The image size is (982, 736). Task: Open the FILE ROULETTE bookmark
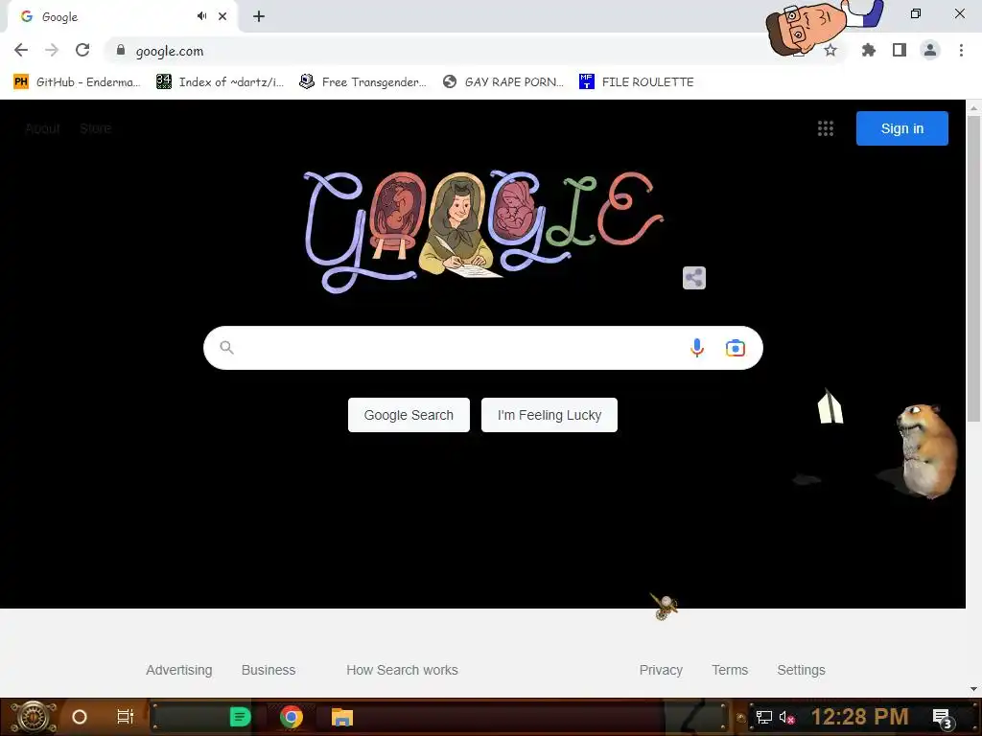637,82
